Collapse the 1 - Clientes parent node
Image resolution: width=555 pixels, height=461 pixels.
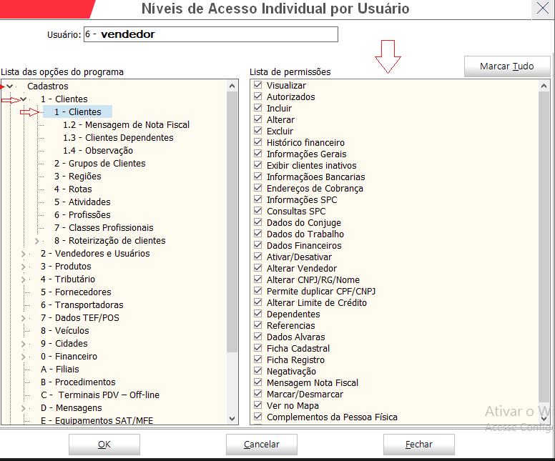point(24,99)
